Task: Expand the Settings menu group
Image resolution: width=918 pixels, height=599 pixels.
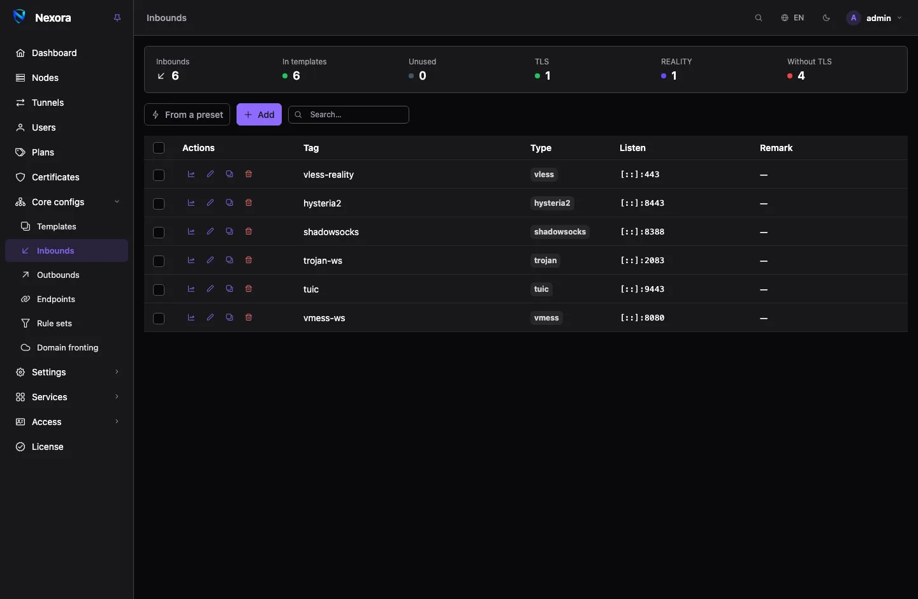Action: tap(67, 372)
